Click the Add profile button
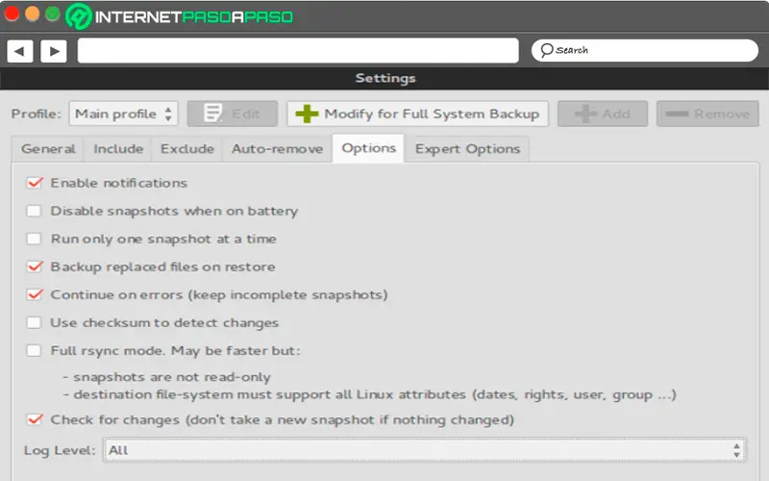The height and width of the screenshot is (481, 769). tap(603, 114)
